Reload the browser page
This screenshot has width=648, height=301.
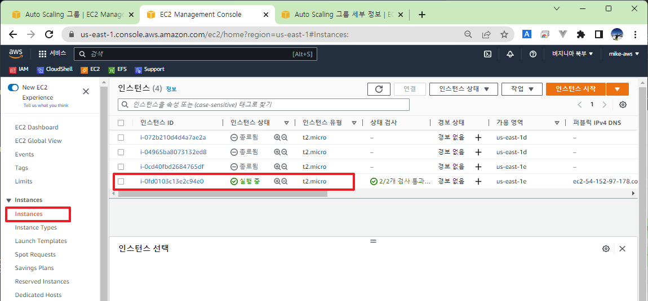[x=49, y=35]
